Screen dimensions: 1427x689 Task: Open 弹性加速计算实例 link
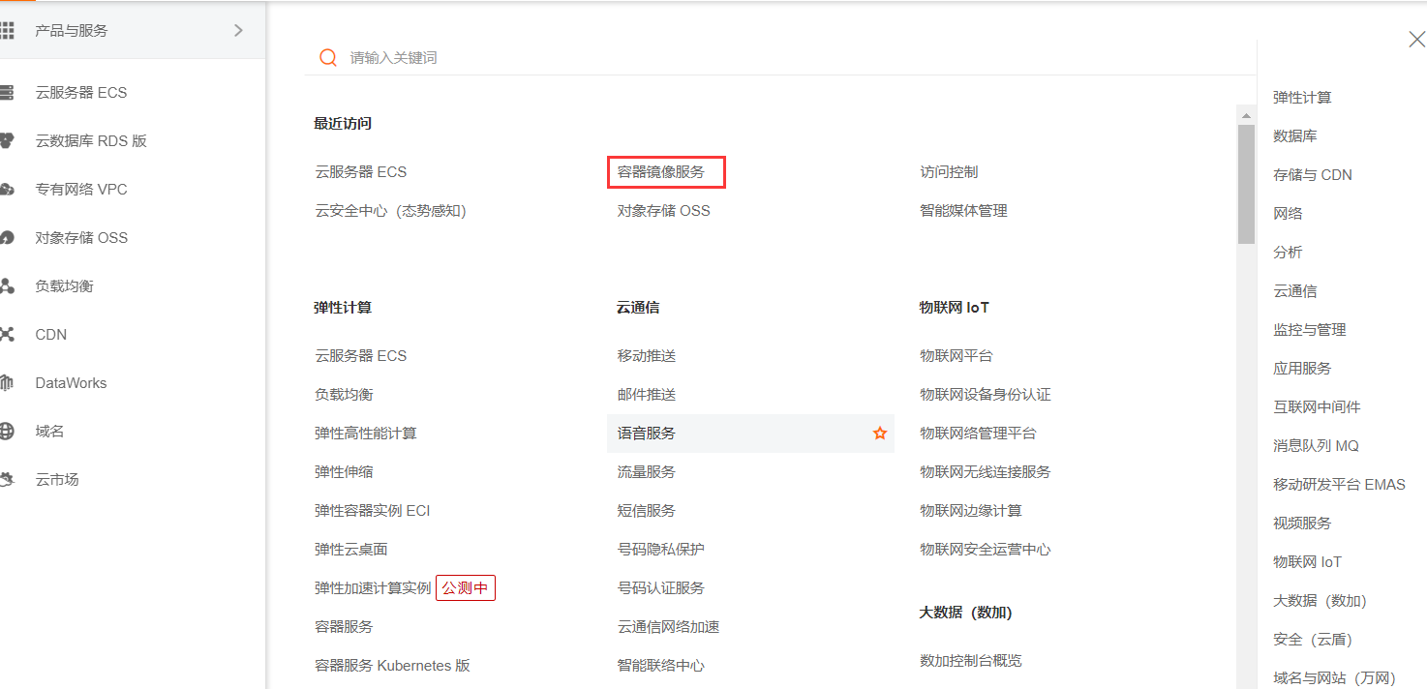373,588
